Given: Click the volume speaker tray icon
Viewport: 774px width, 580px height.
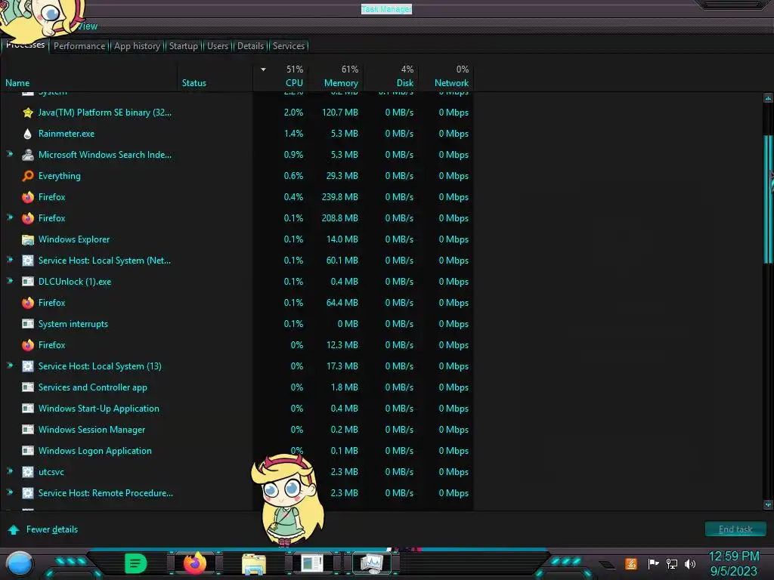Looking at the screenshot, I should pyautogui.click(x=689, y=563).
